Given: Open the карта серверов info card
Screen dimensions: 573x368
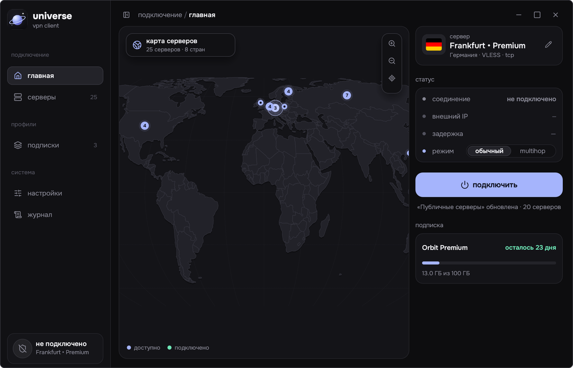Looking at the screenshot, I should tap(181, 45).
